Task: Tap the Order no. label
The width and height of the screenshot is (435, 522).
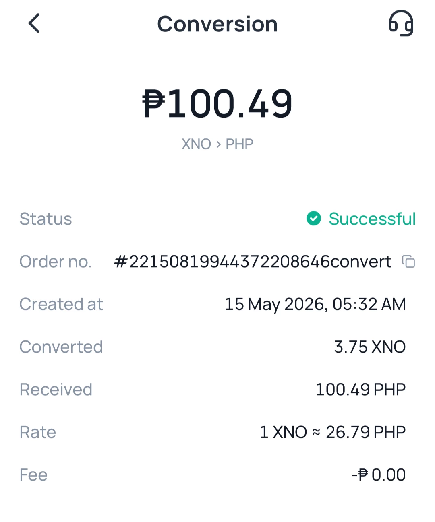Action: [56, 262]
